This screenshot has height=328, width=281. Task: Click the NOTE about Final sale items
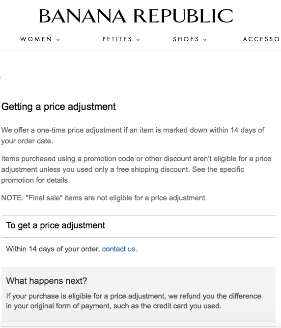pos(104,198)
